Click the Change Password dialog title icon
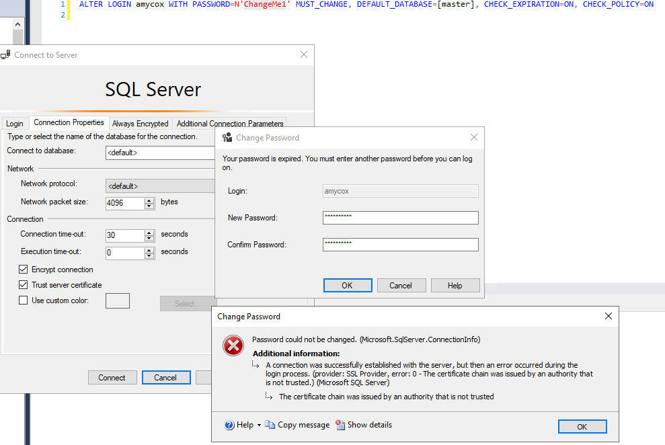Image resolution: width=665 pixels, height=445 pixels. [x=228, y=137]
